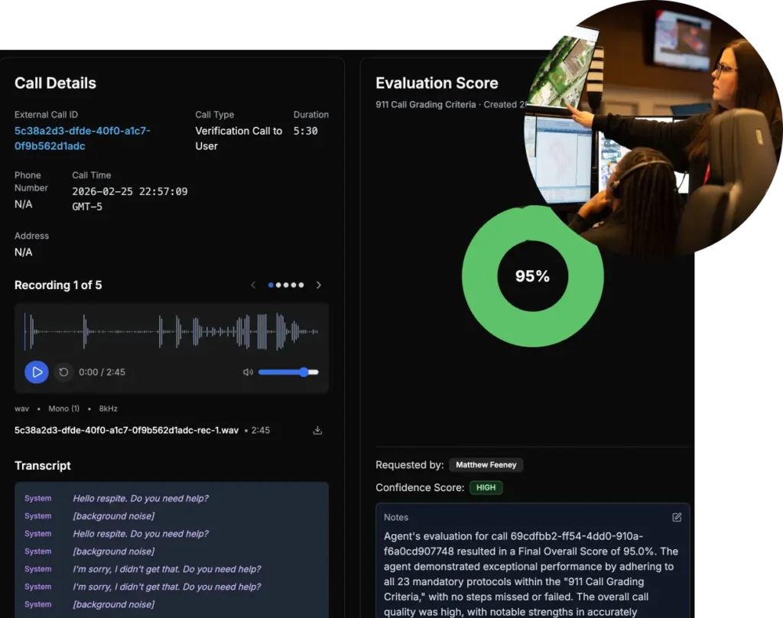Adjust the volume slider
The width and height of the screenshot is (783, 618).
[288, 372]
